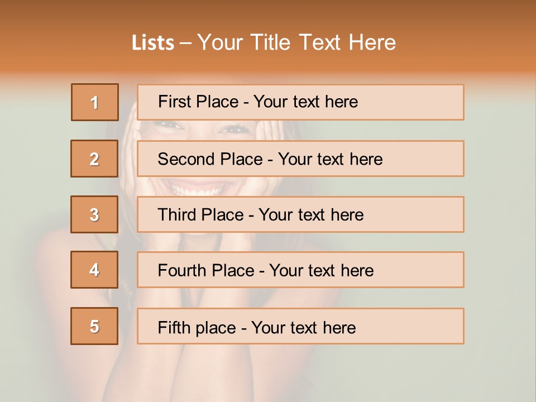
Task: Select the number 1 box
Action: point(94,102)
